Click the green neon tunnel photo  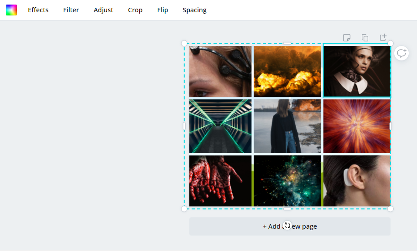(220, 126)
